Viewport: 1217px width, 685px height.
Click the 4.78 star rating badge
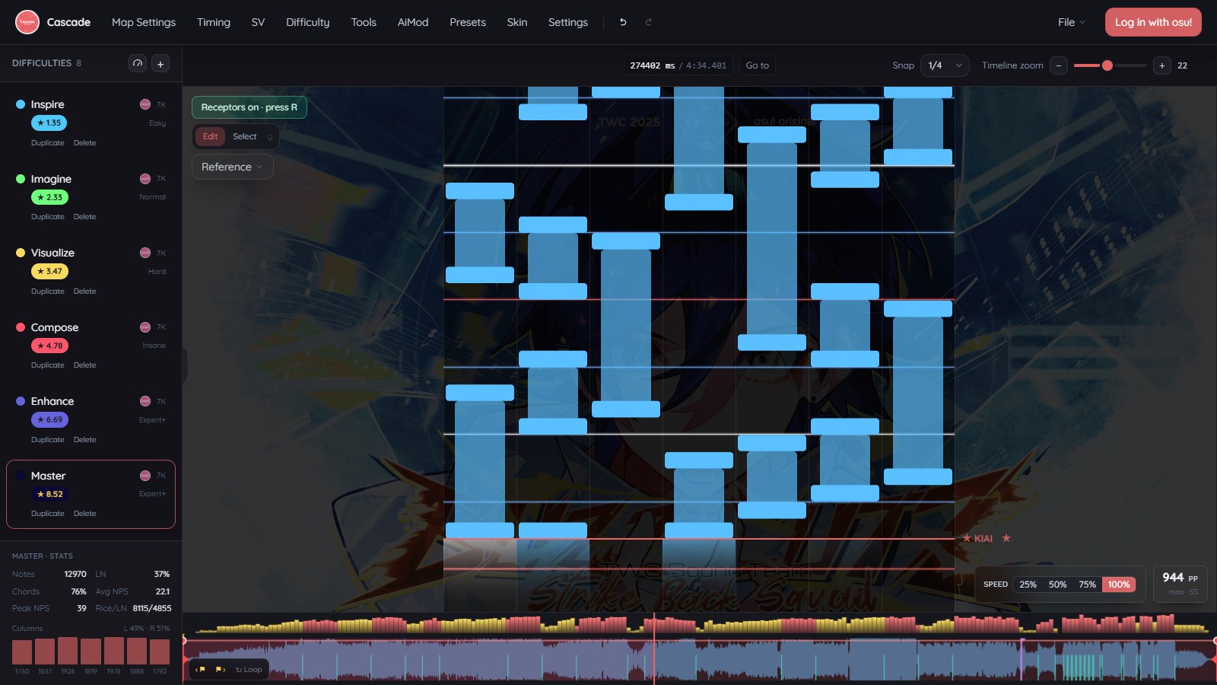click(49, 346)
